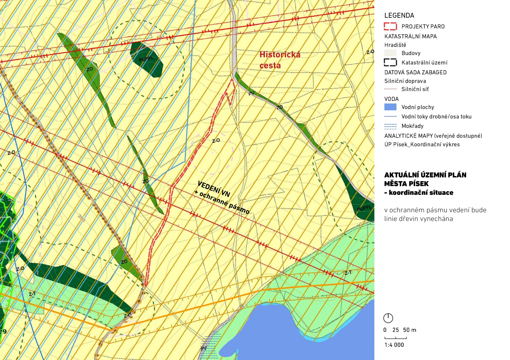Click the Budovy grey legend swatch
This screenshot has height=360, width=510.
pos(390,53)
